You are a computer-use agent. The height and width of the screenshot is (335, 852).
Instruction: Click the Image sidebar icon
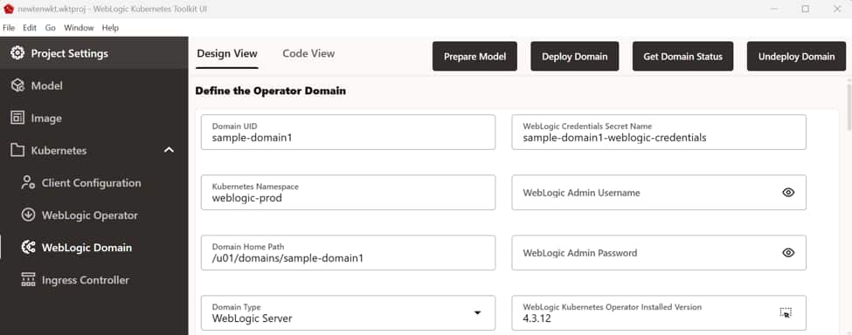tap(17, 118)
